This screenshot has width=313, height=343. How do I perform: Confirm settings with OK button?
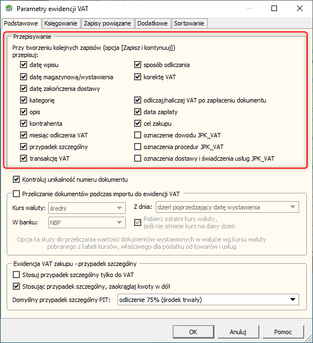coord(193,332)
